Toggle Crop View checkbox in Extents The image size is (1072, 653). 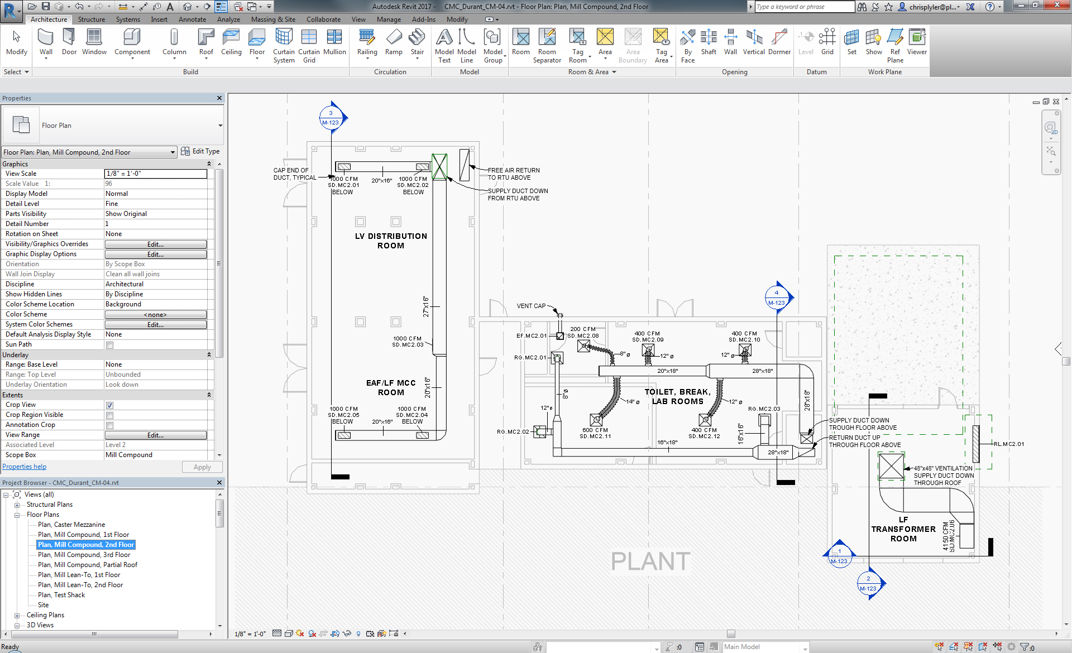(109, 404)
